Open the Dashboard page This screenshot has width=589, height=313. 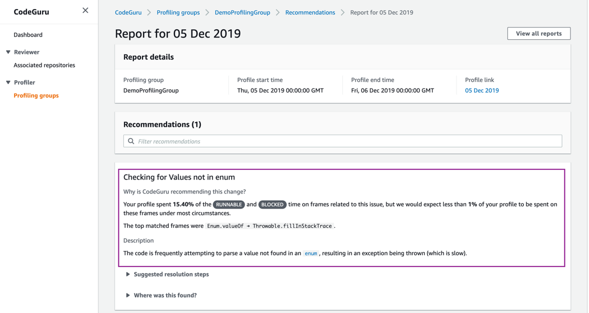point(28,35)
